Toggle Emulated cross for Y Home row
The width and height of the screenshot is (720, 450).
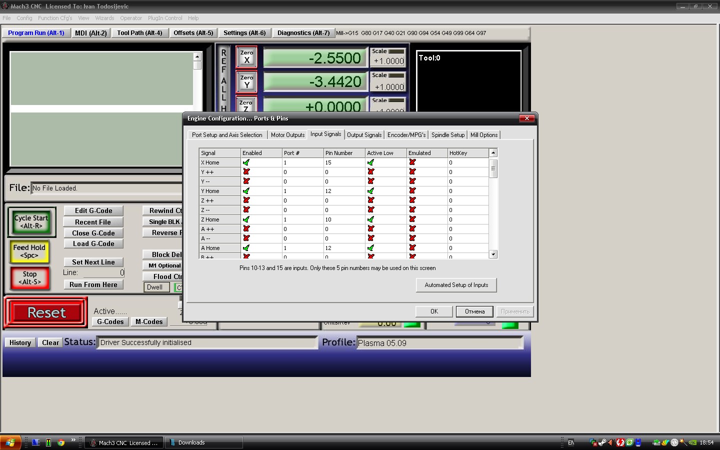pyautogui.click(x=412, y=191)
